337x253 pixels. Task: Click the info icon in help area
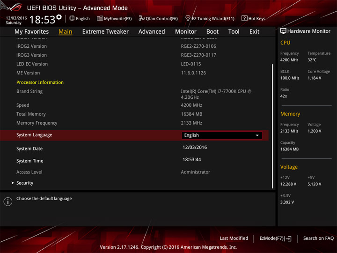[8, 201]
